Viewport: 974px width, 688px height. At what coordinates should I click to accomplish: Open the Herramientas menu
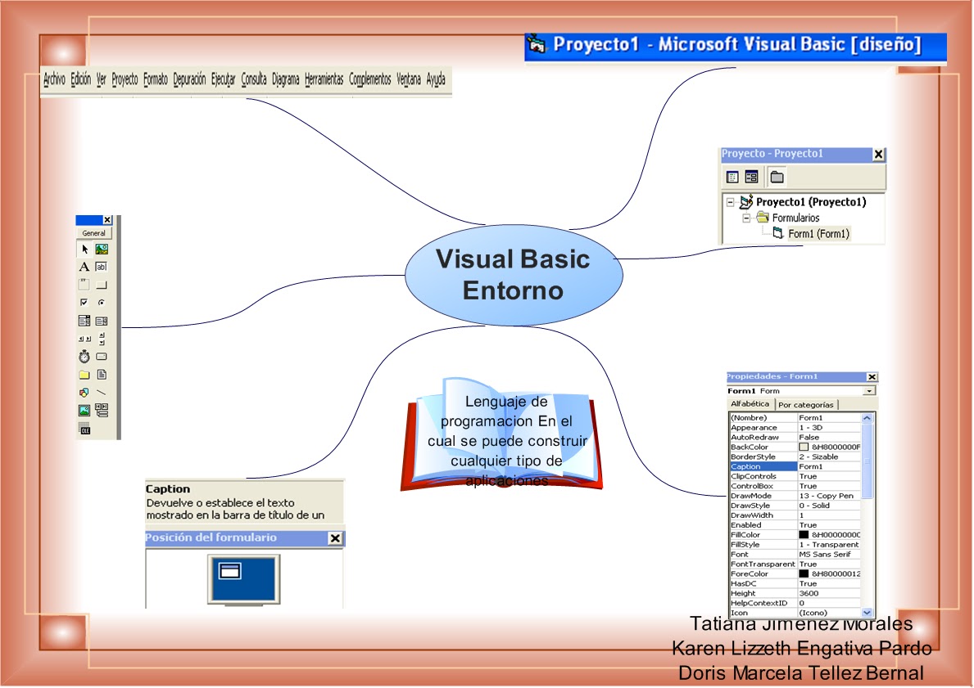coord(324,79)
